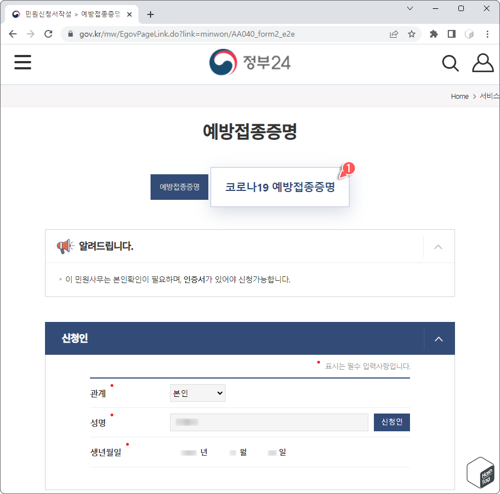Click the megaphone icon beside 알려드립니다
Viewport: 500px width, 494px height.
(x=65, y=246)
